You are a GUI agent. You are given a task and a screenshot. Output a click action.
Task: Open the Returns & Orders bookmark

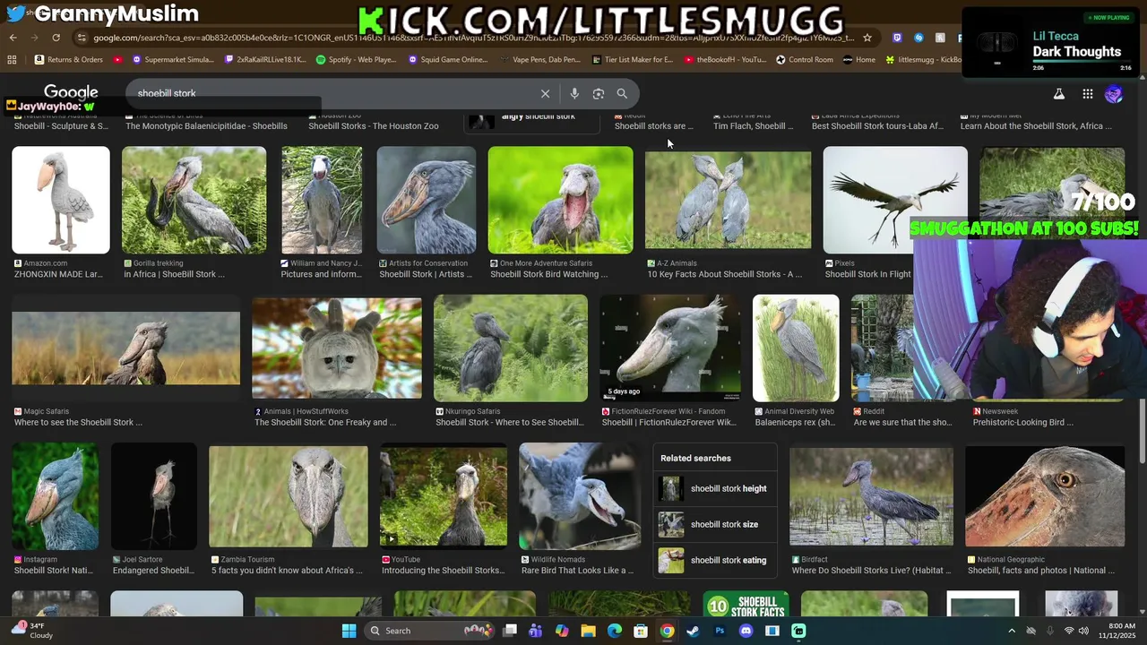pyautogui.click(x=69, y=60)
